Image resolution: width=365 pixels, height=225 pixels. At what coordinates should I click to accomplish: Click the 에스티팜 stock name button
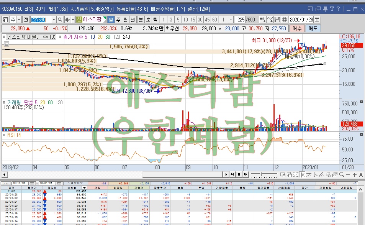coord(91,19)
